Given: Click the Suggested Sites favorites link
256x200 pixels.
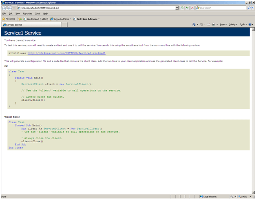Looking at the screenshot, I should coord(60,19).
